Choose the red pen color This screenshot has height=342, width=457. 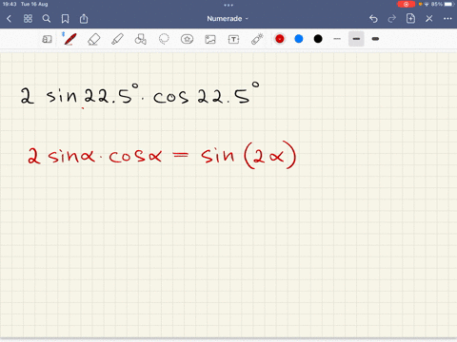point(280,39)
